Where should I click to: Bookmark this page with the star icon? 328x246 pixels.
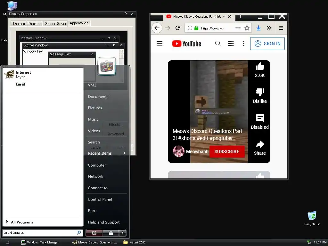pos(247,28)
